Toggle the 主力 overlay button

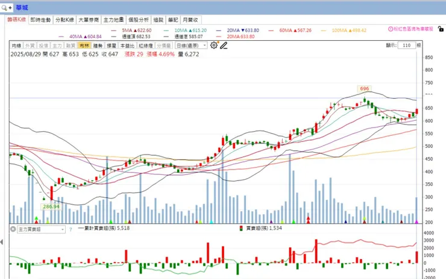click(x=57, y=46)
